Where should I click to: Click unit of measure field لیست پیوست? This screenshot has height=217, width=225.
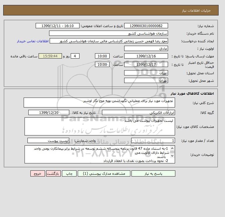[x=48, y=140]
